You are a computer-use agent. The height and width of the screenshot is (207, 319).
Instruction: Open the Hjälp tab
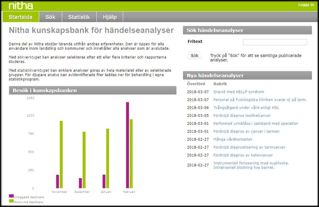tap(110, 17)
